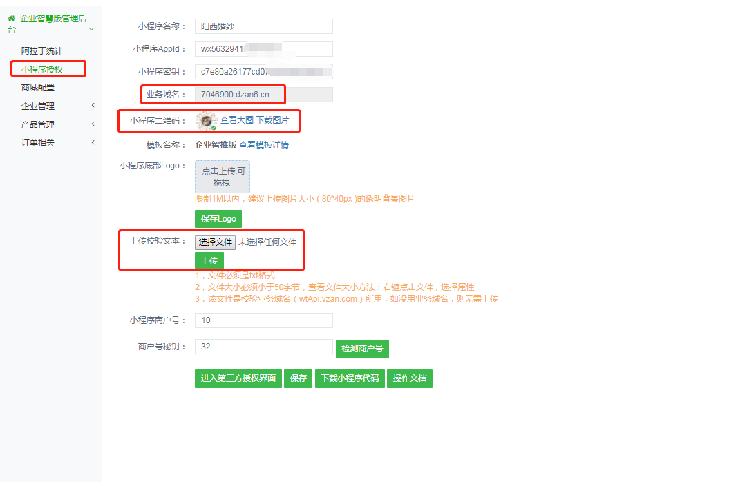Click 选择文件 to choose verification file
The image size is (756, 482).
215,242
